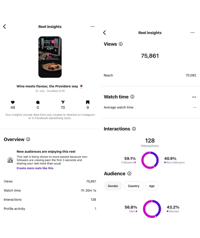Viewport: 200px width, 238px height.
Task: Open the right panel three-dot menu
Action: (x=192, y=33)
